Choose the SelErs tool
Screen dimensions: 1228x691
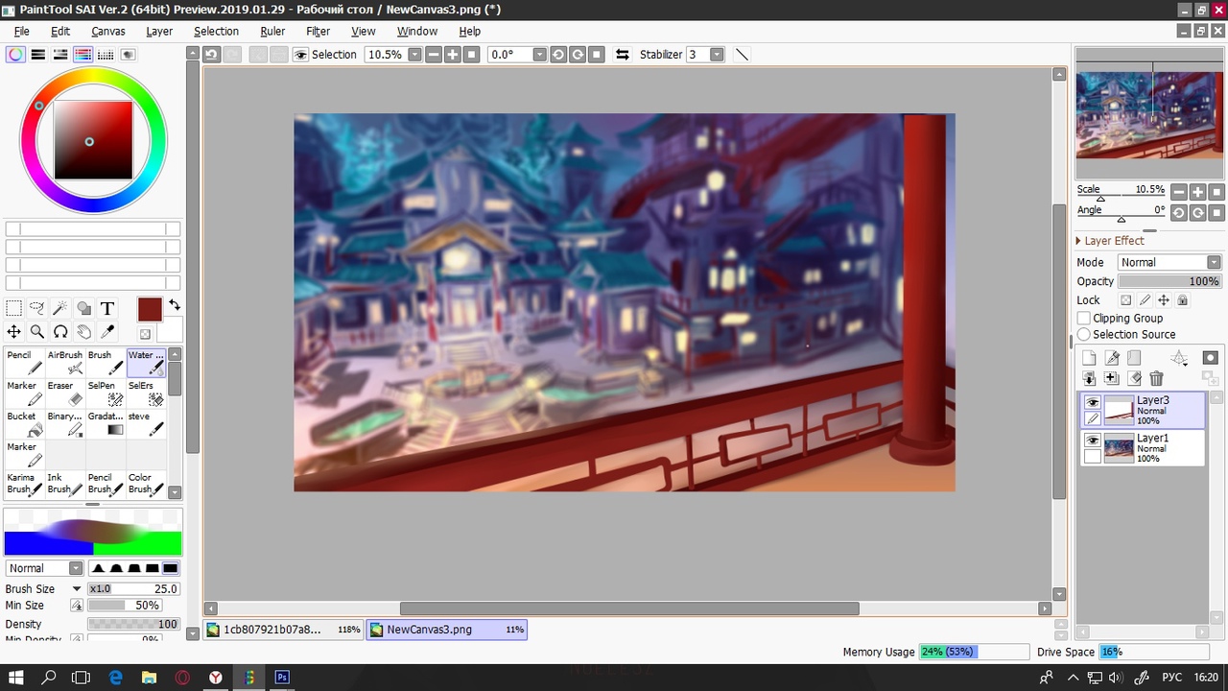click(146, 393)
